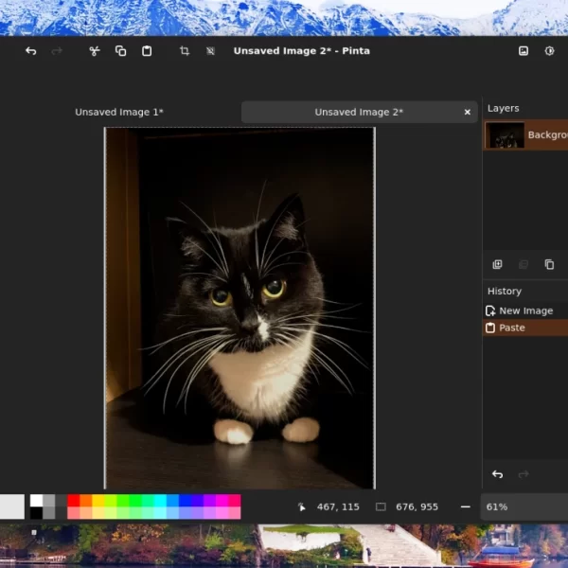Add a new layer in the Layers panel
The height and width of the screenshot is (568, 568).
(x=498, y=265)
